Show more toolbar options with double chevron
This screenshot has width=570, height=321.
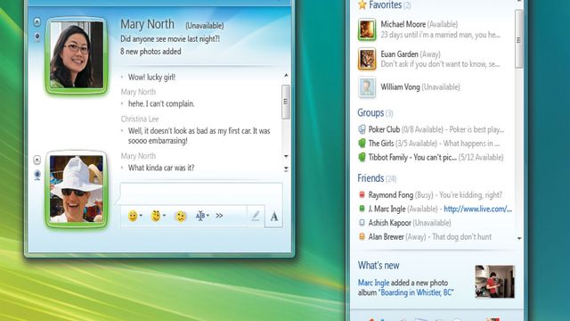219,216
